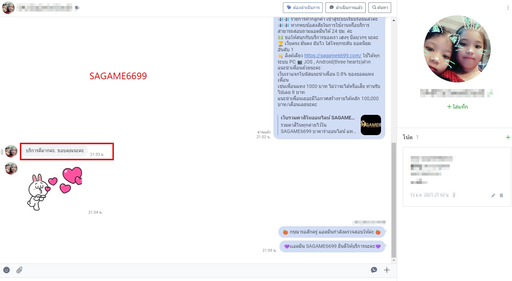
Task: Click the chat scrollbar up arrow
Action: [x=394, y=21]
